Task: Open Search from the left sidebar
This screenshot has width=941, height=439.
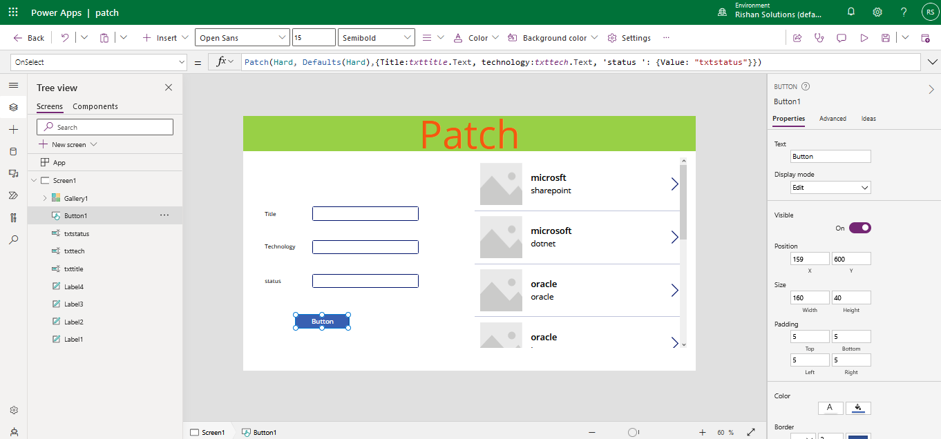Action: pyautogui.click(x=13, y=240)
